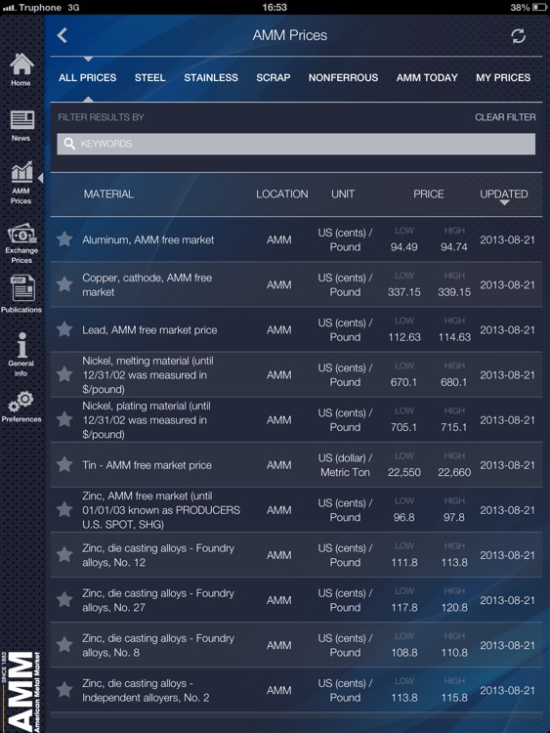Viewport: 550px width, 733px height.
Task: Star Zinc Independent alloyers No. 2
Action: 64,690
